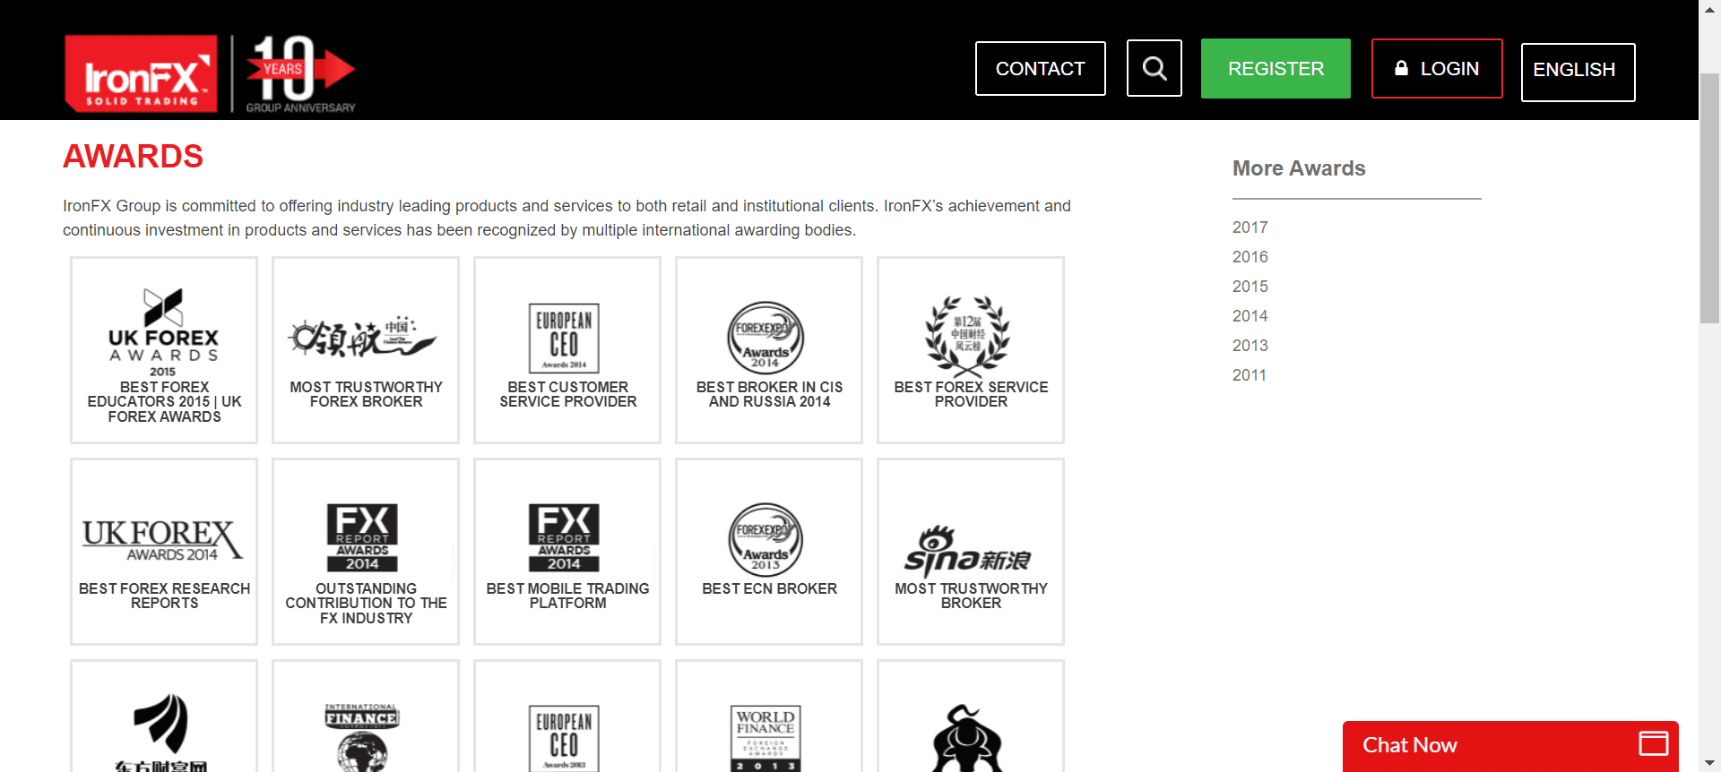Click the UK Forex Awards 2014 logo
Screen dimensions: 1721x772
163,540
